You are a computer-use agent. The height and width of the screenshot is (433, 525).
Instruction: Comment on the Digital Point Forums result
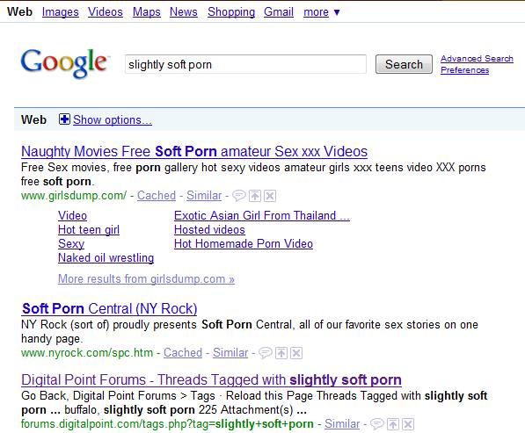coord(376,424)
